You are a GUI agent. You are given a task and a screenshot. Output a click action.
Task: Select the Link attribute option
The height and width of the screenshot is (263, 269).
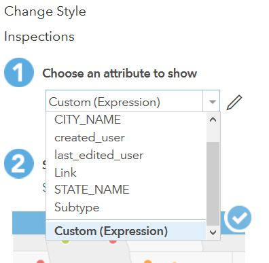click(x=126, y=173)
